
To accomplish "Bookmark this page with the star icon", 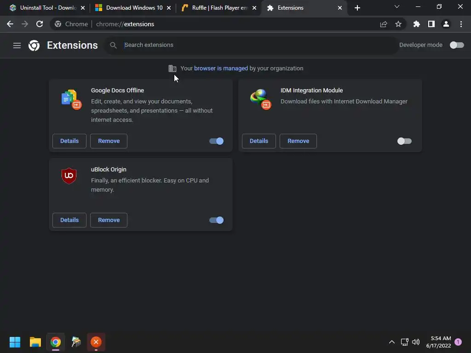I will [x=398, y=24].
